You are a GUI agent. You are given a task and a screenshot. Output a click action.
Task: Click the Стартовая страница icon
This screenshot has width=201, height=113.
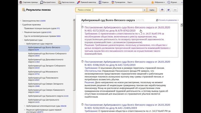tap(21, 2)
